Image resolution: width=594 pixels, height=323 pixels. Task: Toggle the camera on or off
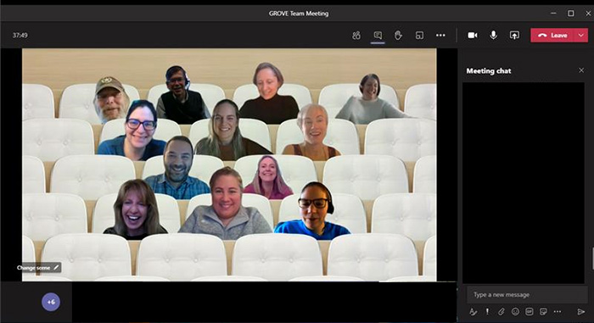[473, 36]
